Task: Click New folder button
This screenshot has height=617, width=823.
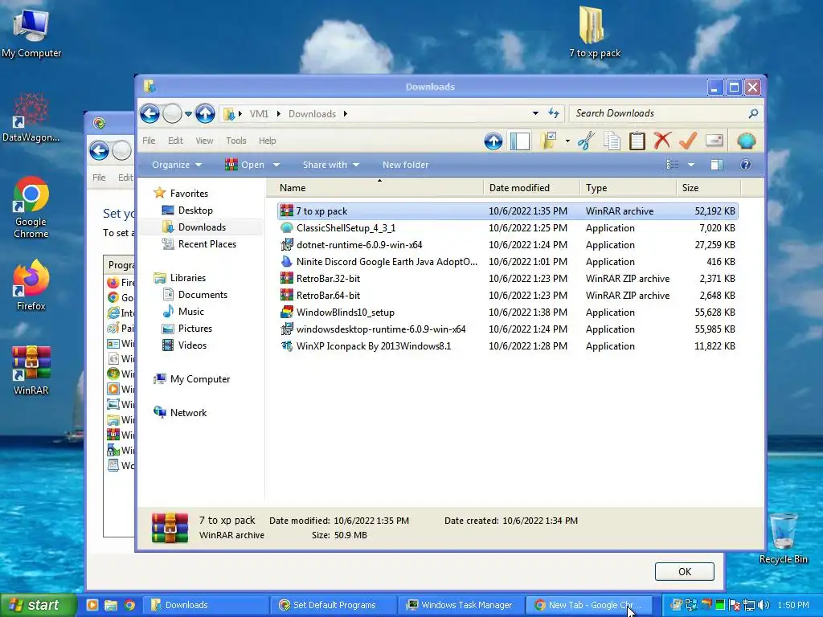Action: (x=405, y=165)
